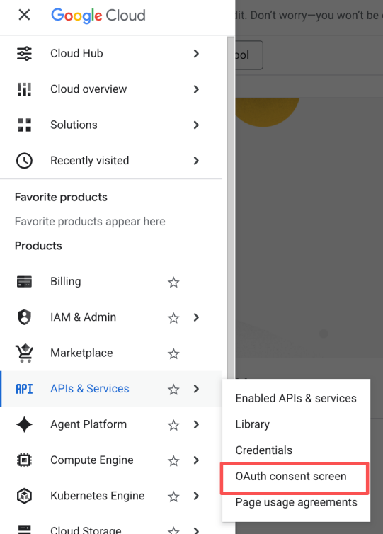This screenshot has width=383, height=534.
Task: Open the Marketplace product label
Action: [x=81, y=353]
